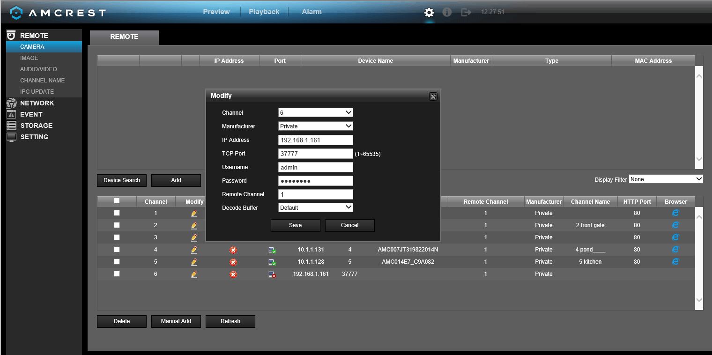Switch to the Playback tab

pyautogui.click(x=264, y=12)
